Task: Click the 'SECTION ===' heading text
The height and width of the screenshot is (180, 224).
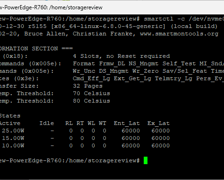Action: click(x=52, y=48)
